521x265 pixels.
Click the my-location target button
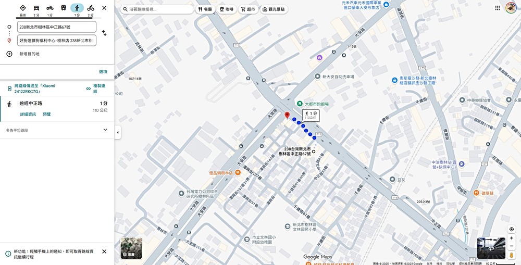[x=512, y=229]
